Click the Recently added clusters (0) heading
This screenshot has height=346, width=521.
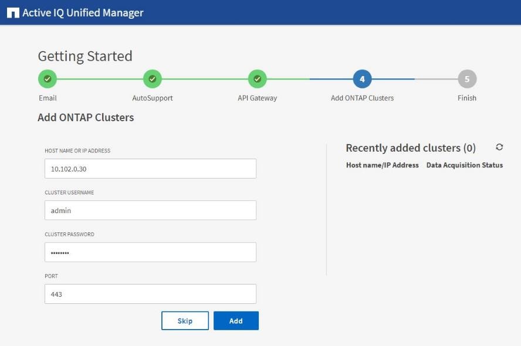pos(411,148)
